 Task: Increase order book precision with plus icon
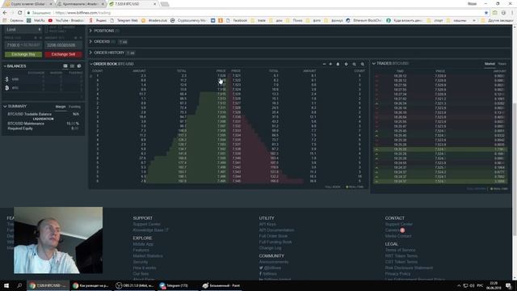(x=330, y=64)
